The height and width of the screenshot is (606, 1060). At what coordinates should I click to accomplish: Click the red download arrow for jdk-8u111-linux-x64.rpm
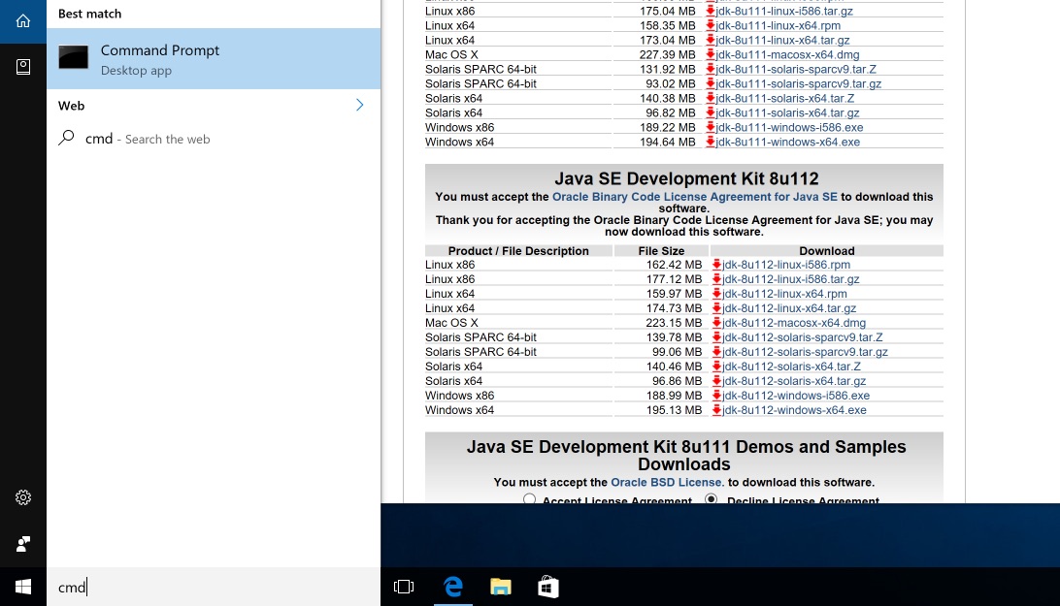tap(710, 25)
